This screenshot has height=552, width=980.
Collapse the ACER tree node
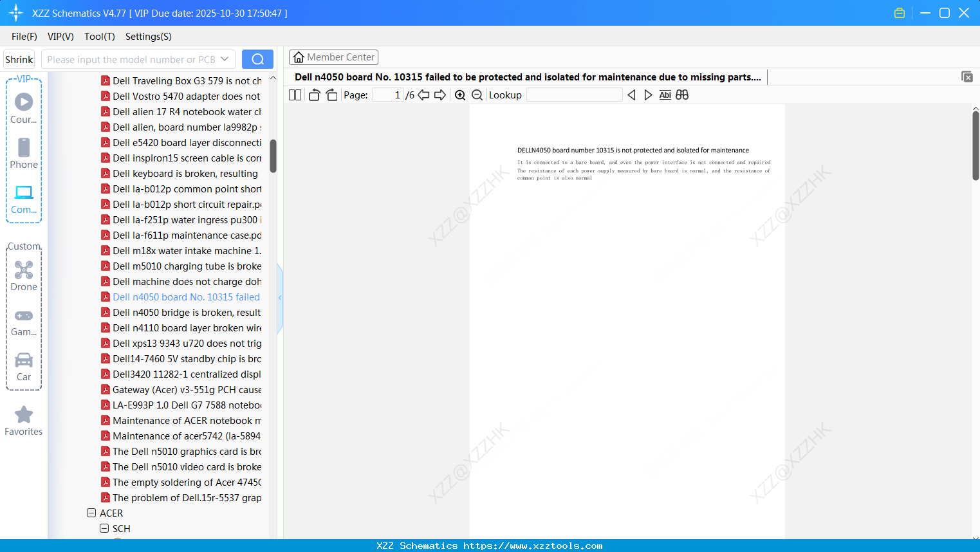tap(91, 513)
